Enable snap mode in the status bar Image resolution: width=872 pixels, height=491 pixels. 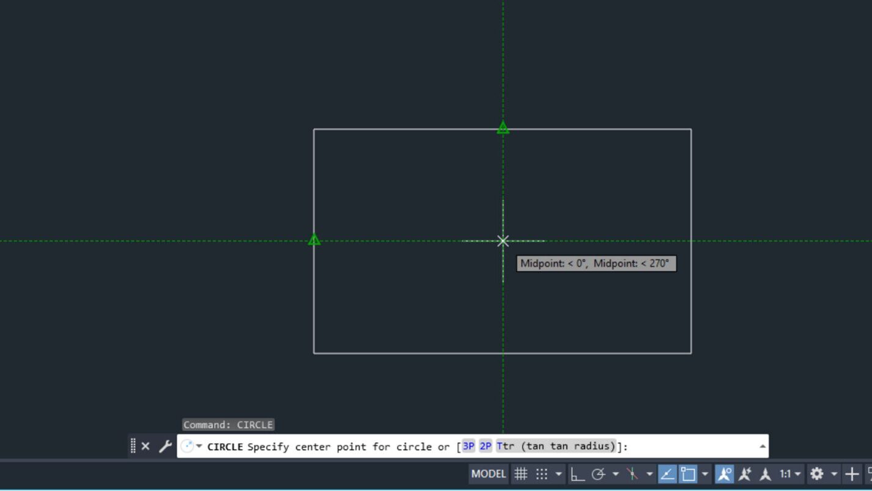541,473
